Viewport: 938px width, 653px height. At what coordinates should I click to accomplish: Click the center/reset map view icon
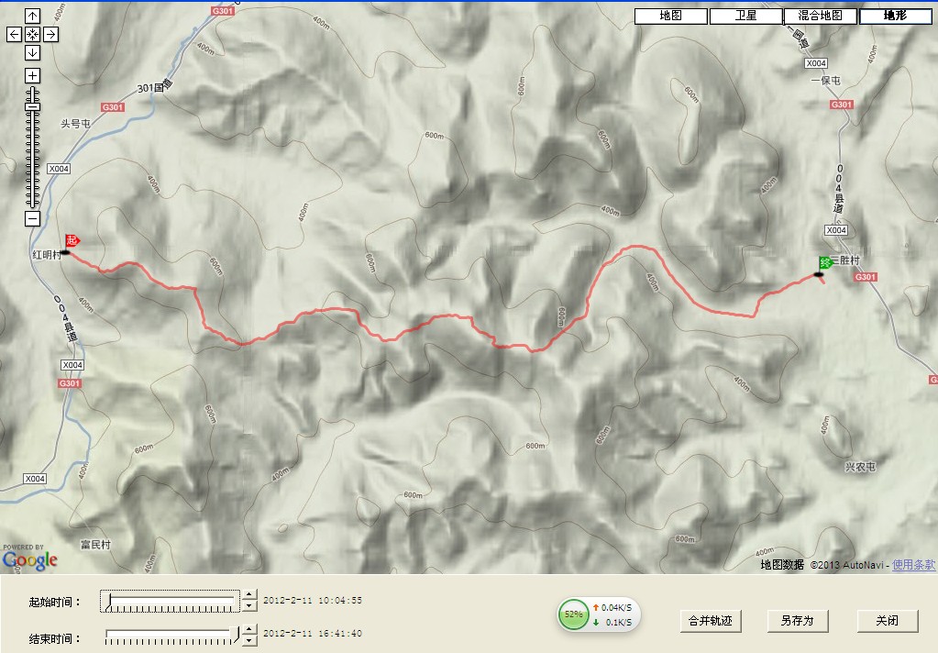tap(32, 34)
